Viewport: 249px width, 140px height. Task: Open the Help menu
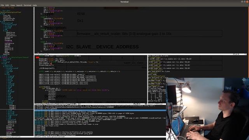pyautogui.click(x=35, y=5)
